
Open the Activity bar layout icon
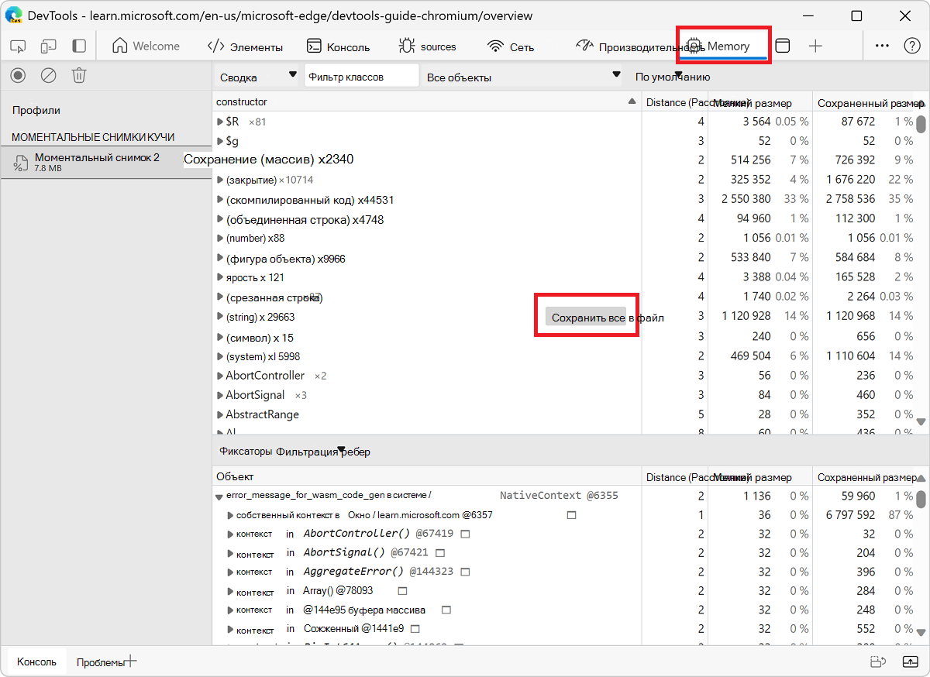77,46
